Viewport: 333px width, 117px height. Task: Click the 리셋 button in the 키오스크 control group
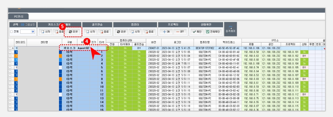[x=73, y=32]
